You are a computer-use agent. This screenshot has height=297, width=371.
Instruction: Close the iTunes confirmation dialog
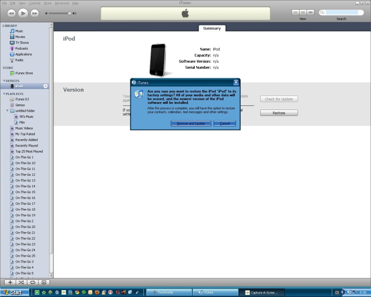click(236, 82)
